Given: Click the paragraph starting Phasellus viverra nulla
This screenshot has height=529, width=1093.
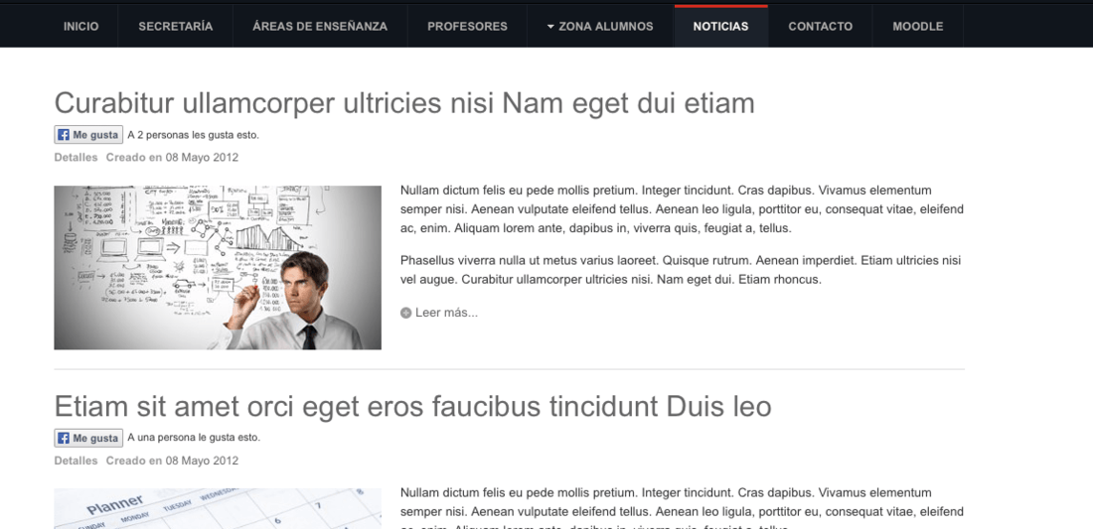Looking at the screenshot, I should pos(681,270).
